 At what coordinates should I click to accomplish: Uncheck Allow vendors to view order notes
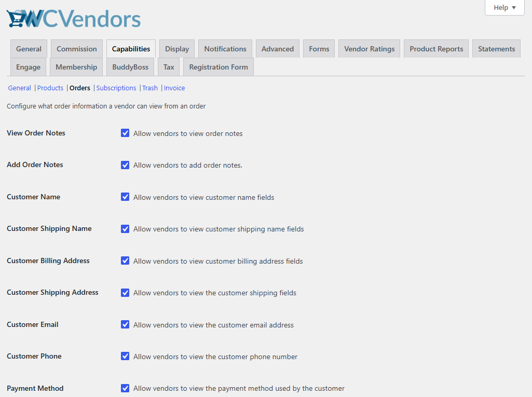(125, 133)
